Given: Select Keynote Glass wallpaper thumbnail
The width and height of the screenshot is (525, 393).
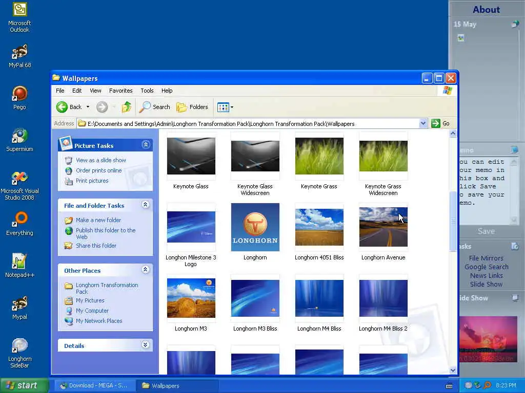Looking at the screenshot, I should (191, 156).
